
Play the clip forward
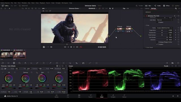74,47
